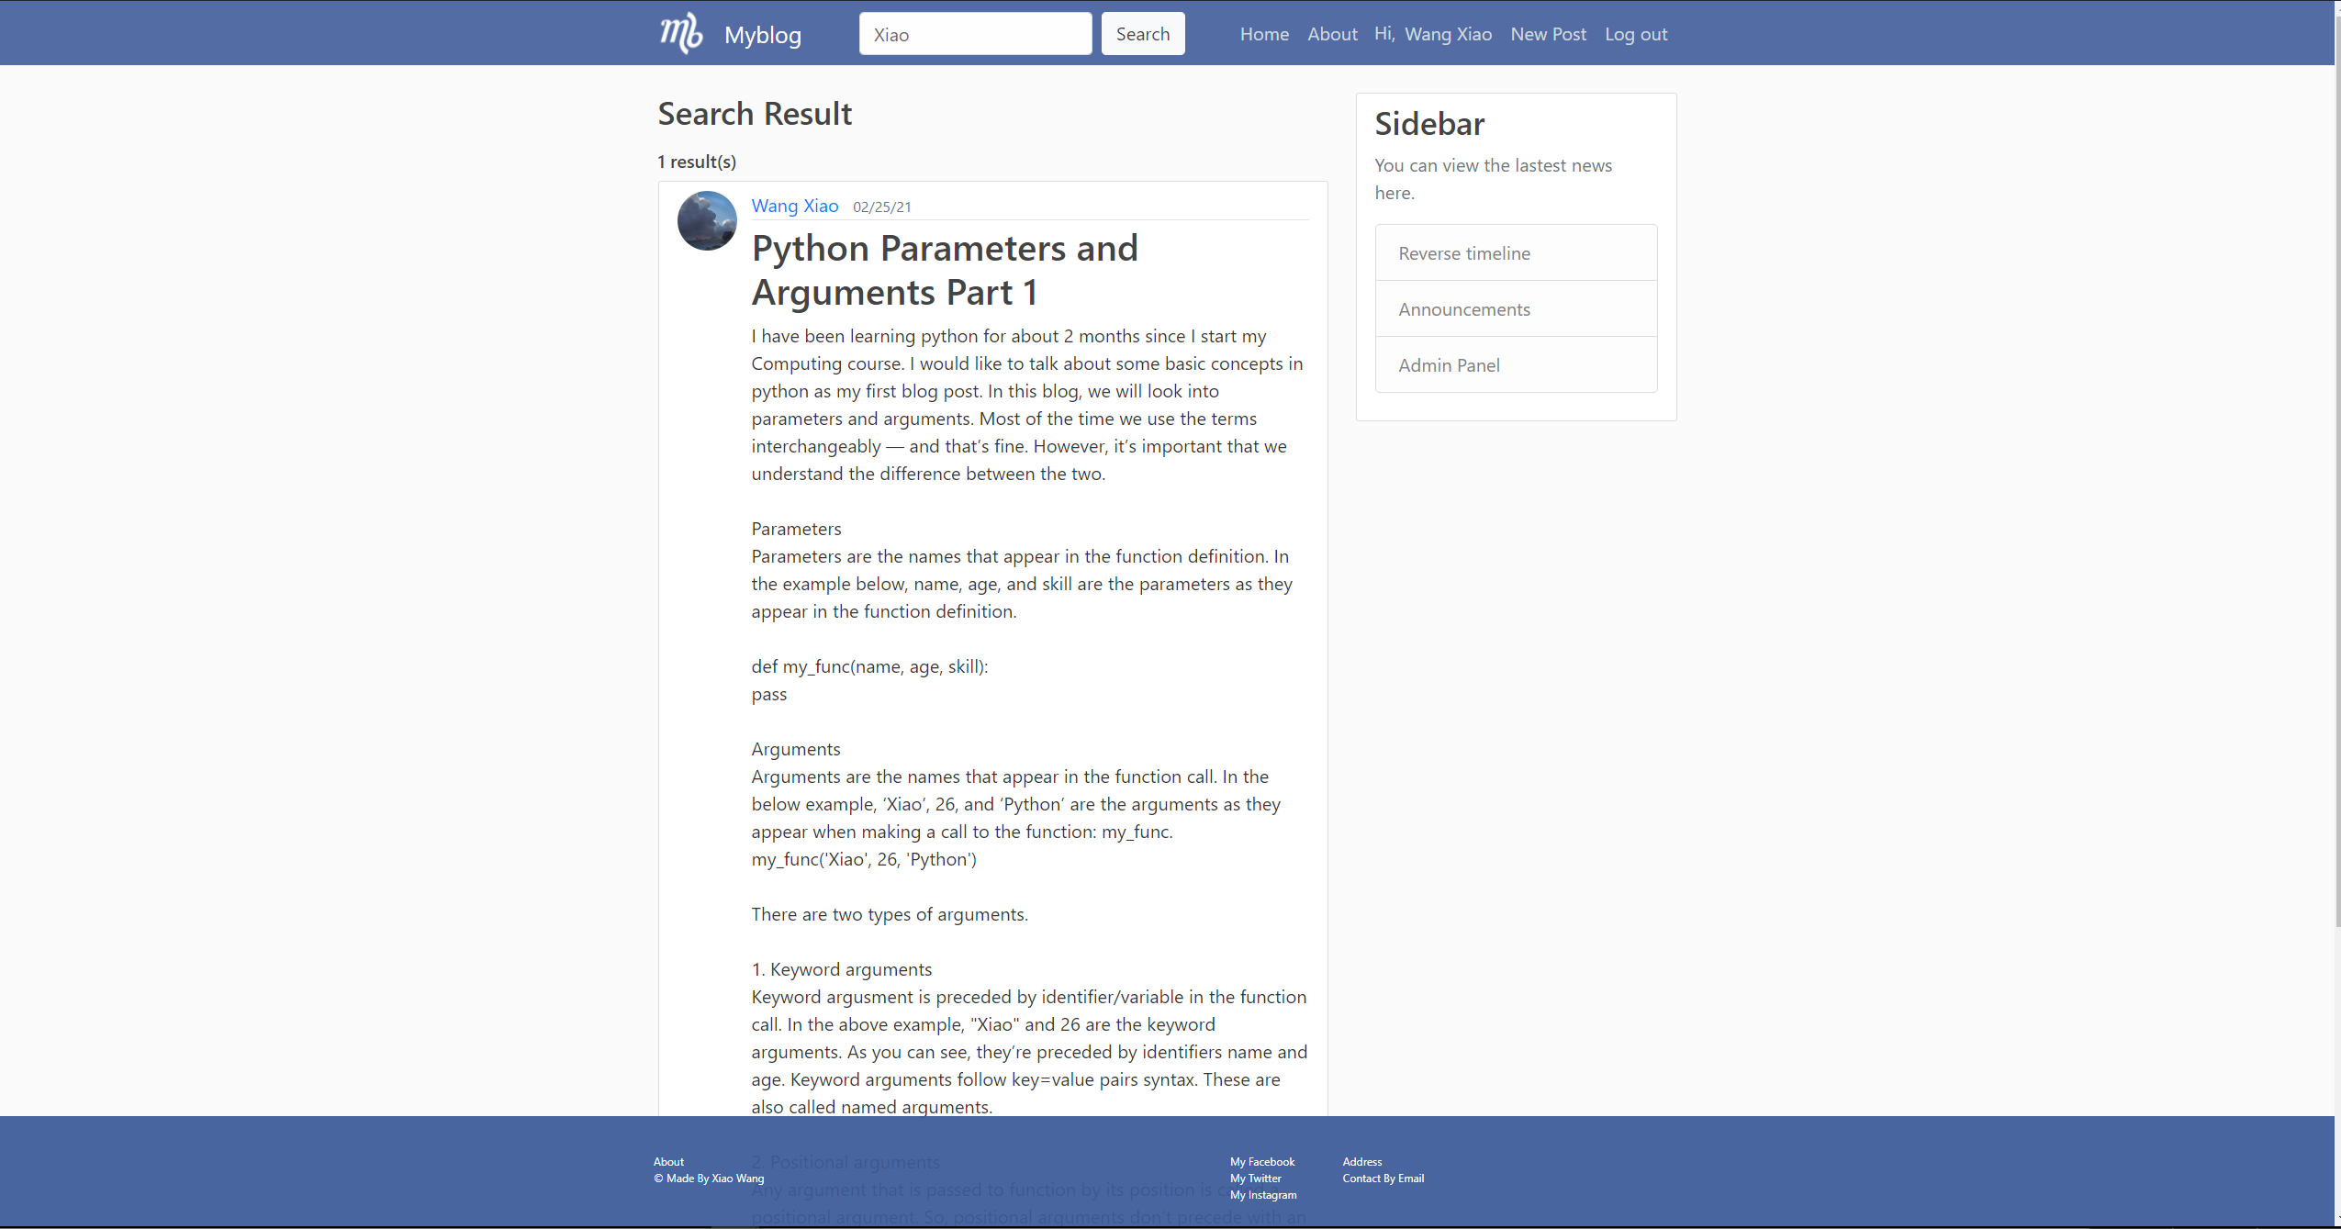Image resolution: width=2341 pixels, height=1229 pixels.
Task: Log out of Myblog
Action: (1636, 34)
